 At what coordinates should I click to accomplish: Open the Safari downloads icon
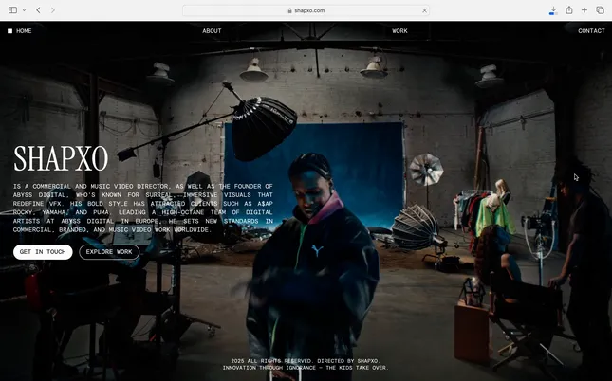click(x=553, y=10)
